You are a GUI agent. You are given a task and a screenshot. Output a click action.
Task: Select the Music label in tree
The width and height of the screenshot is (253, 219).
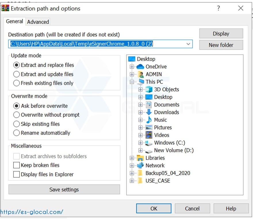coord(160,120)
